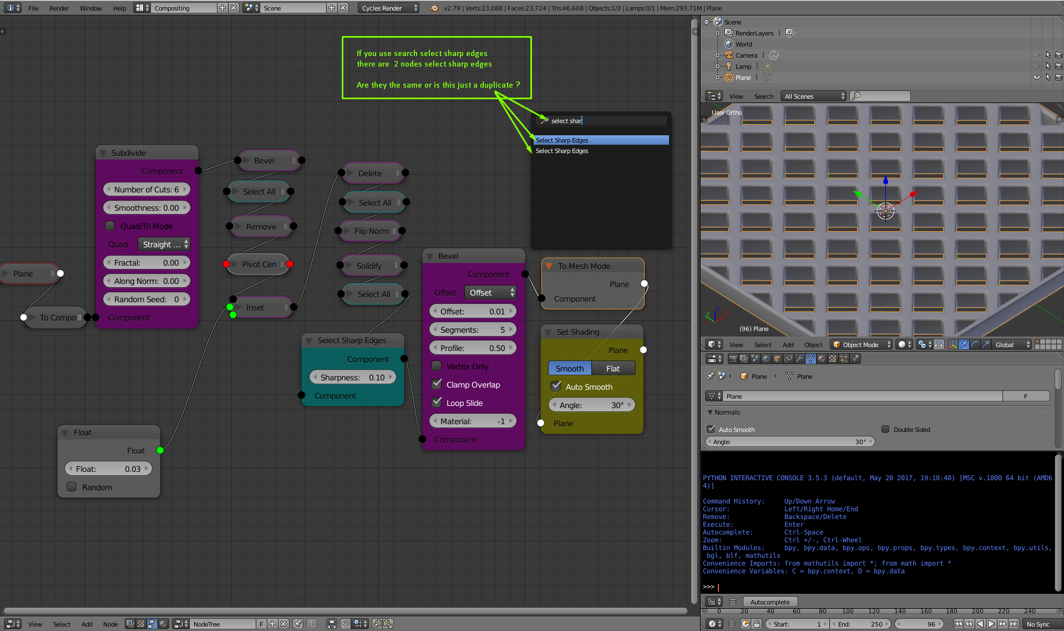Adjust the Segments 5 slider in Bevel
The width and height of the screenshot is (1064, 631).
click(473, 329)
